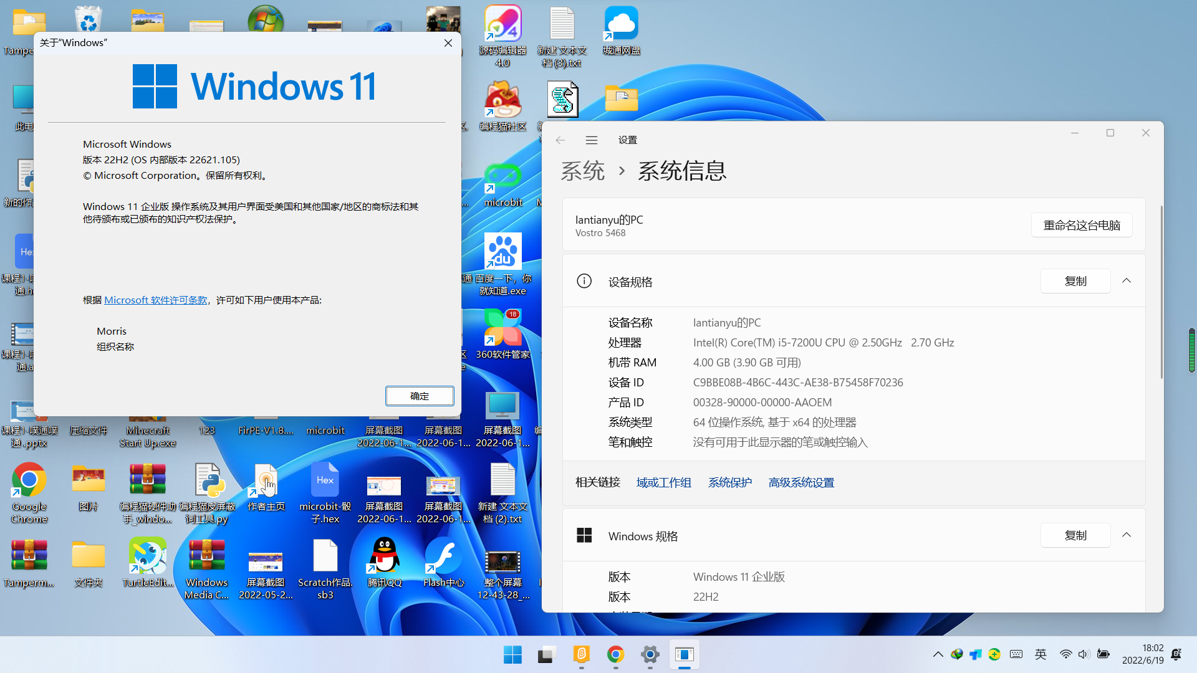This screenshot has height=673, width=1197.
Task: Click 系统 in the Settings breadcrumb
Action: coord(582,171)
